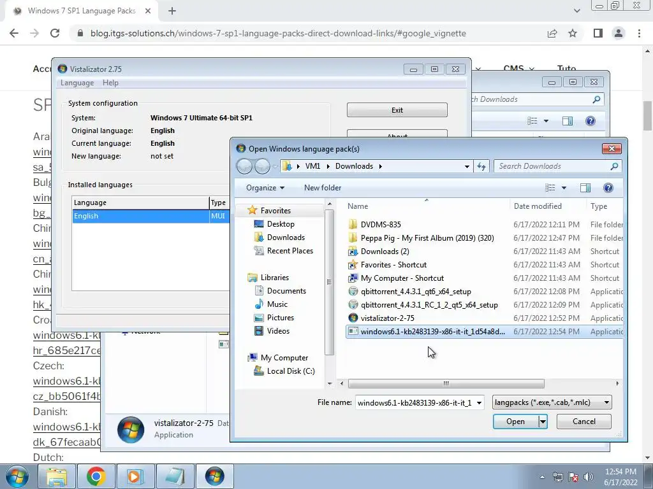
Task: Open the Help menu in Vistalizator
Action: pos(110,83)
